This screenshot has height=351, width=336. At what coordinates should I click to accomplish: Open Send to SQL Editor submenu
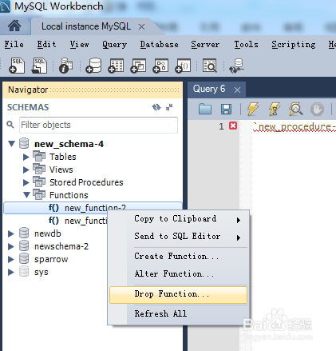tap(178, 237)
